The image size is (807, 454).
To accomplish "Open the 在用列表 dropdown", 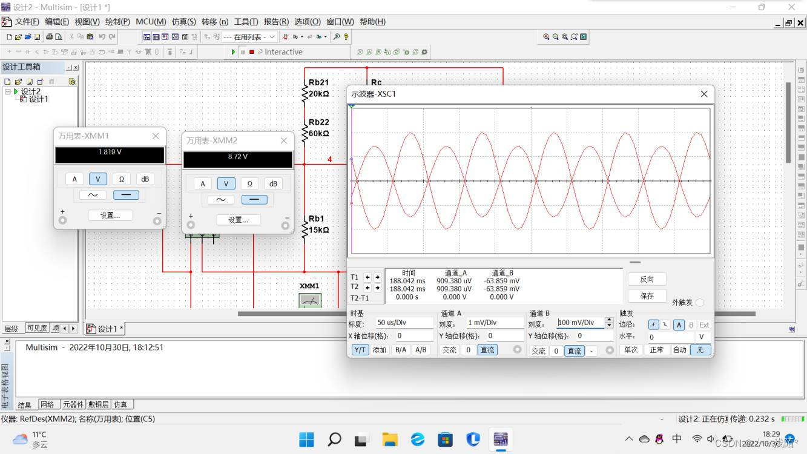I will pyautogui.click(x=272, y=36).
